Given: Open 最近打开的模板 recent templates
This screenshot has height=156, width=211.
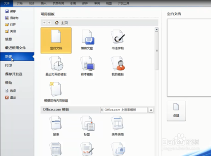Looking at the screenshot, I should pyautogui.click(x=56, y=66).
